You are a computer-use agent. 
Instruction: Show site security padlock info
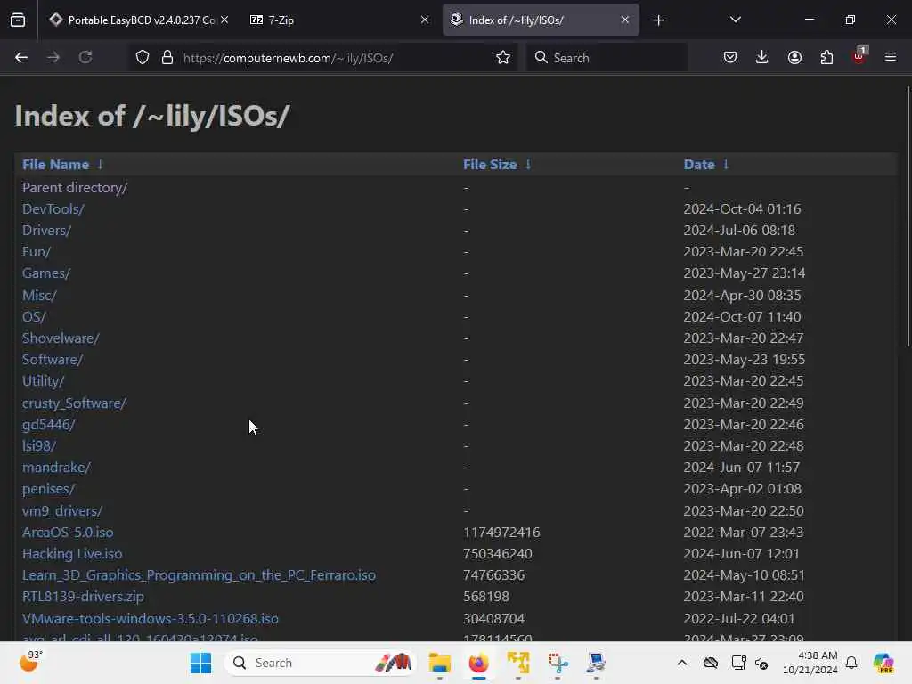point(167,58)
